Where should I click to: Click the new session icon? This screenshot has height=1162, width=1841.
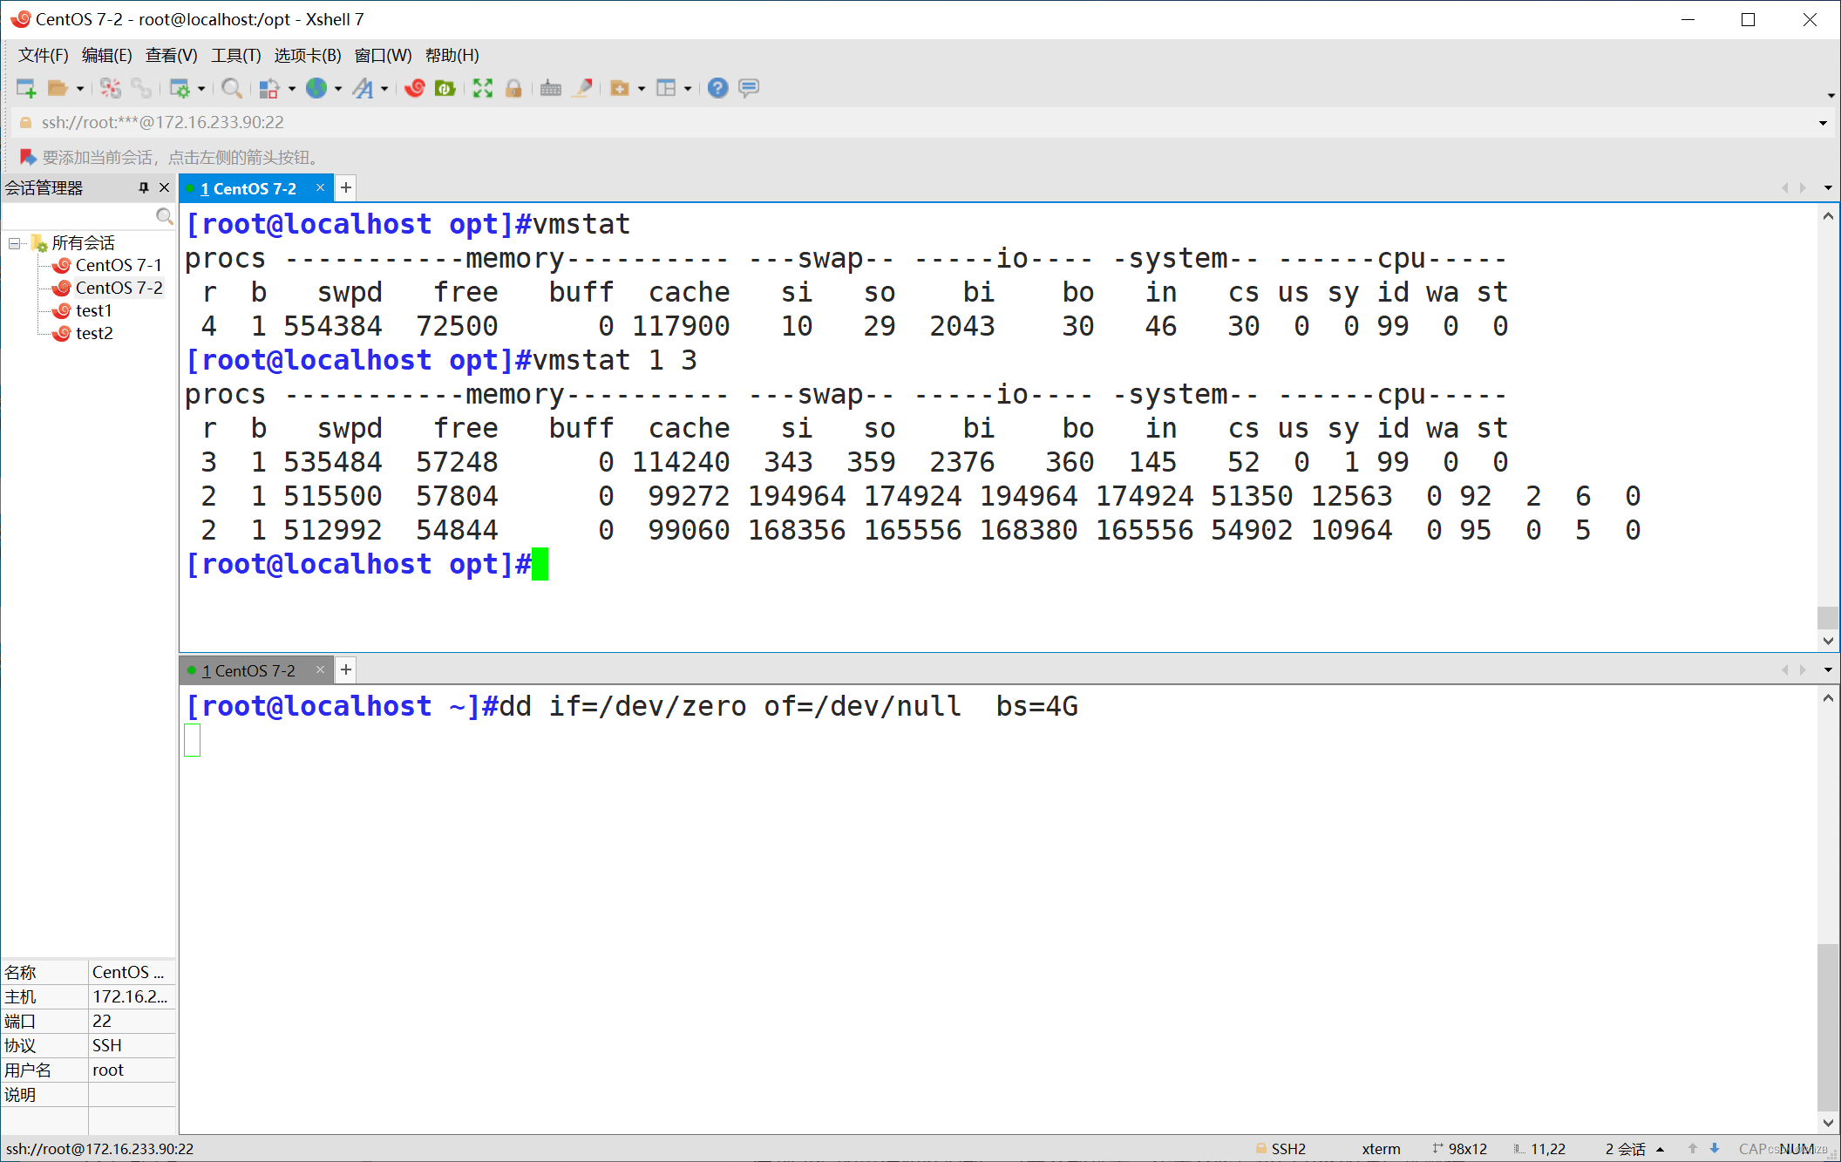[x=26, y=88]
